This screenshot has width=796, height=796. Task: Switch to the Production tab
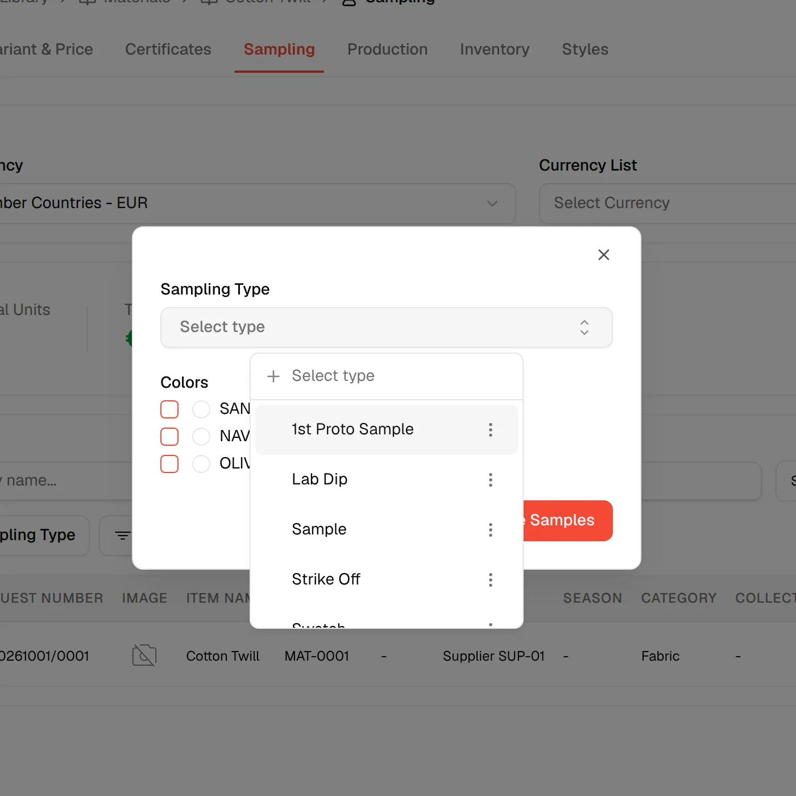[x=388, y=49]
